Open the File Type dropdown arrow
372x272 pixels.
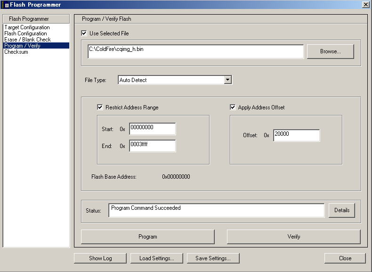(228, 80)
